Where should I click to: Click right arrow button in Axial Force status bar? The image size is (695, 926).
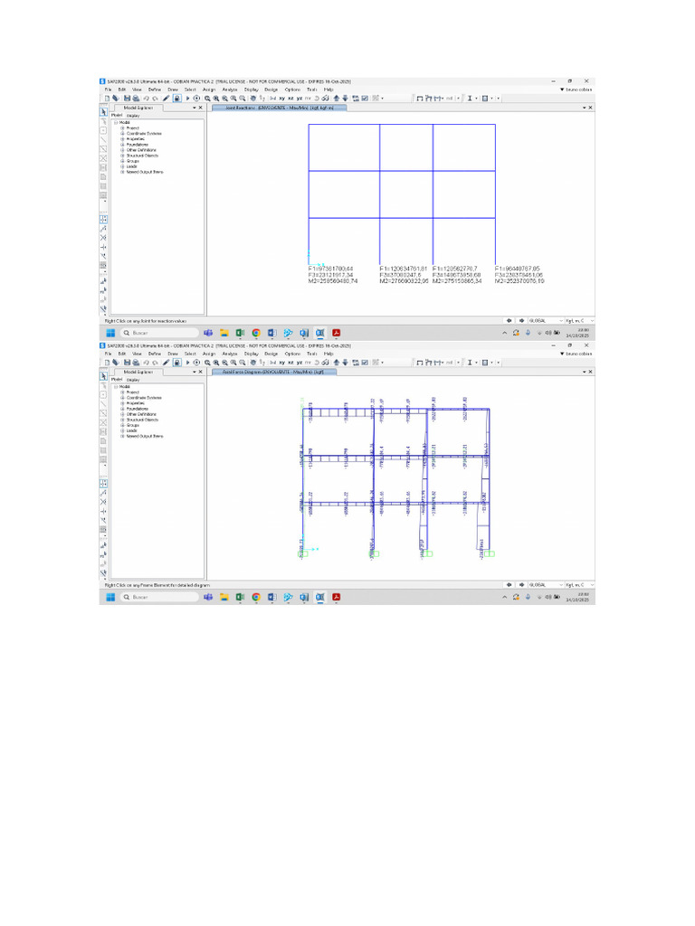[x=521, y=585]
